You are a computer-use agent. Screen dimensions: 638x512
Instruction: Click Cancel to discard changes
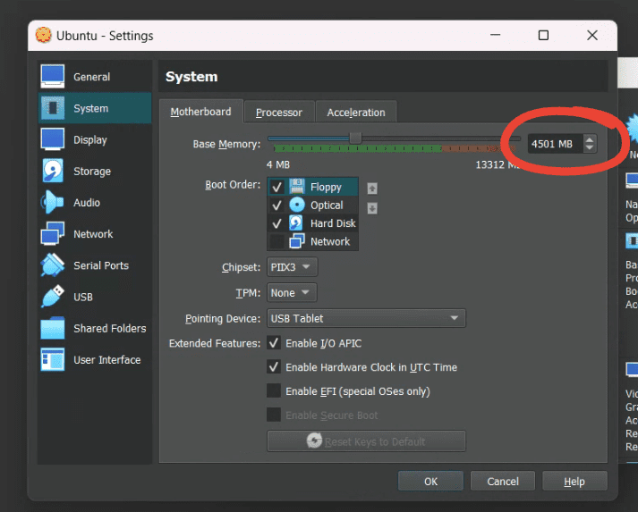point(503,482)
